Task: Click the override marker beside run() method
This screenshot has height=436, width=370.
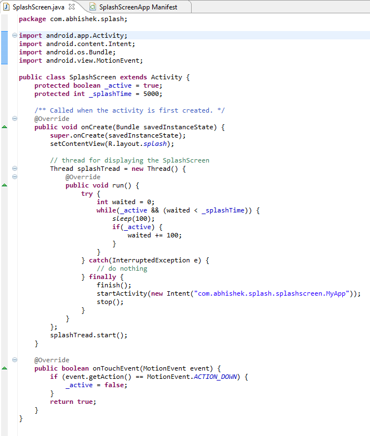Action: pos(4,186)
